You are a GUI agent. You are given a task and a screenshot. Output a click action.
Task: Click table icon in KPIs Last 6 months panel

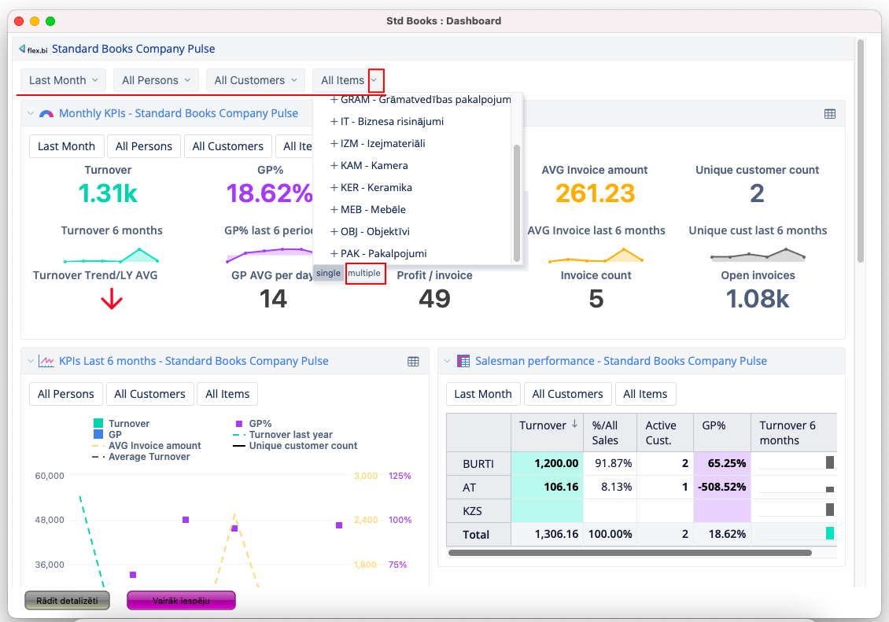[x=413, y=361]
